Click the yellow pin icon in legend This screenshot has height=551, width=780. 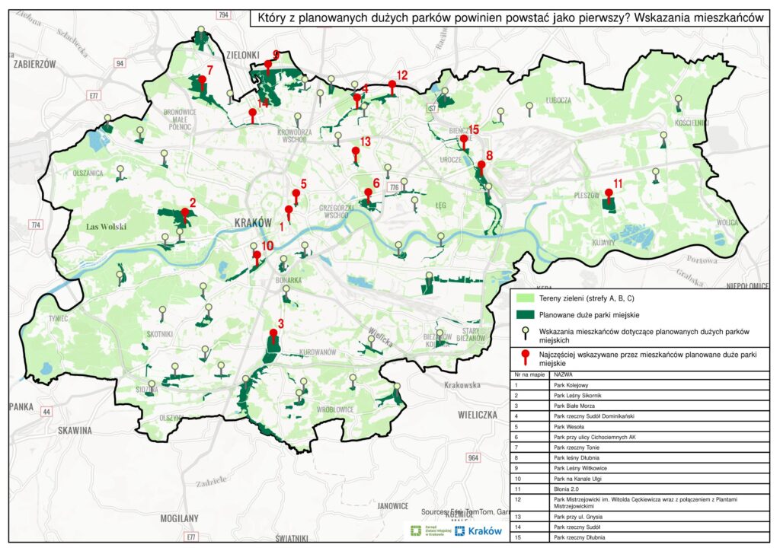(524, 332)
